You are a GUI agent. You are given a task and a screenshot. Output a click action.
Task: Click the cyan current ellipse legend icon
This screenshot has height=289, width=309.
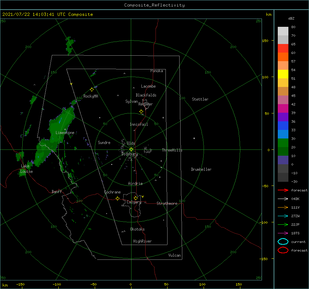pos(283,242)
